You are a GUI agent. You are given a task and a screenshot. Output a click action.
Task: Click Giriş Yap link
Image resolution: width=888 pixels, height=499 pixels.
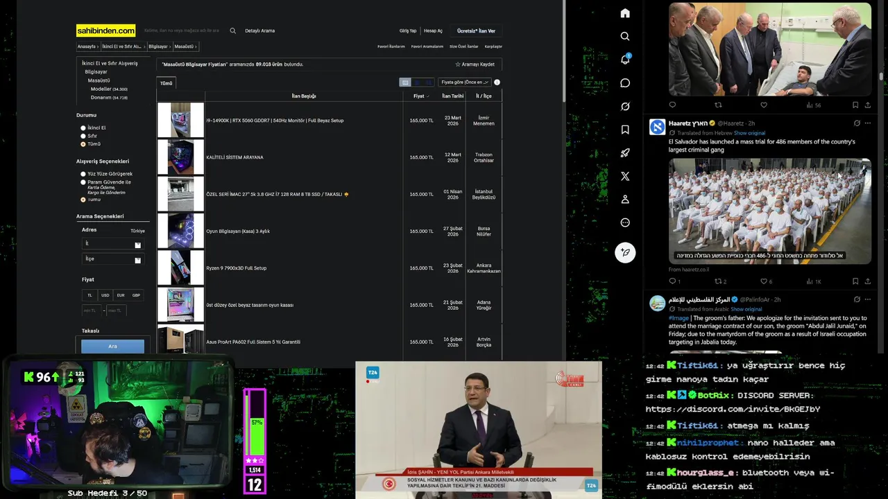[x=408, y=30]
